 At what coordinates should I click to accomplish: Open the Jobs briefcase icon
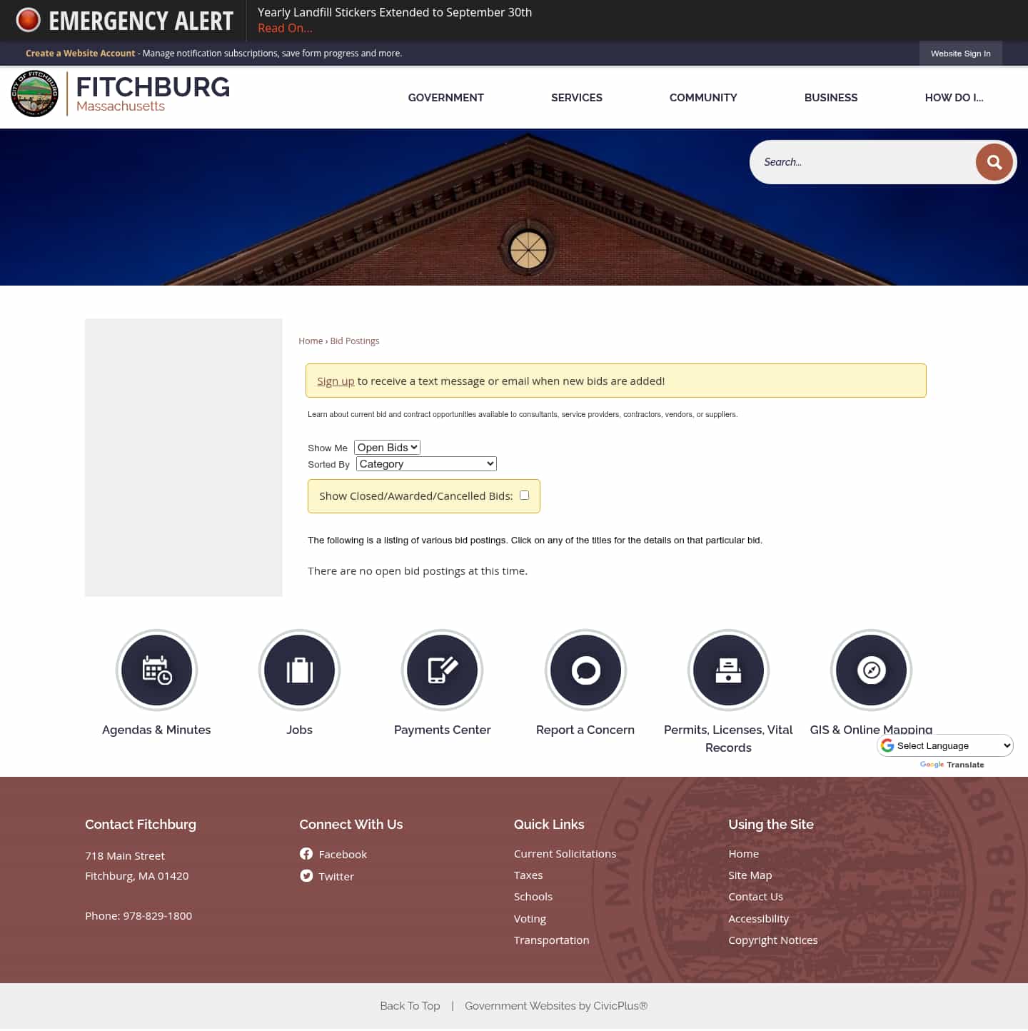coord(299,670)
